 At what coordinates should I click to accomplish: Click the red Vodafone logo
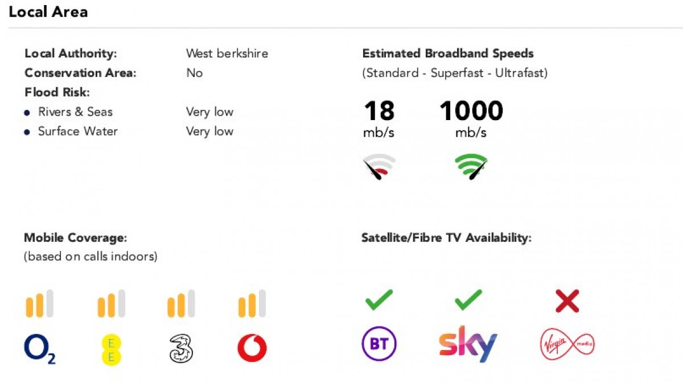(x=252, y=348)
